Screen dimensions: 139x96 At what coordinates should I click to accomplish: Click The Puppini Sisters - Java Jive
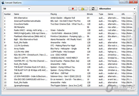[x=66, y=86]
